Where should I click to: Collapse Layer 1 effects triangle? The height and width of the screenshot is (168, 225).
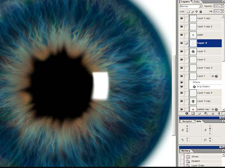[212, 76]
